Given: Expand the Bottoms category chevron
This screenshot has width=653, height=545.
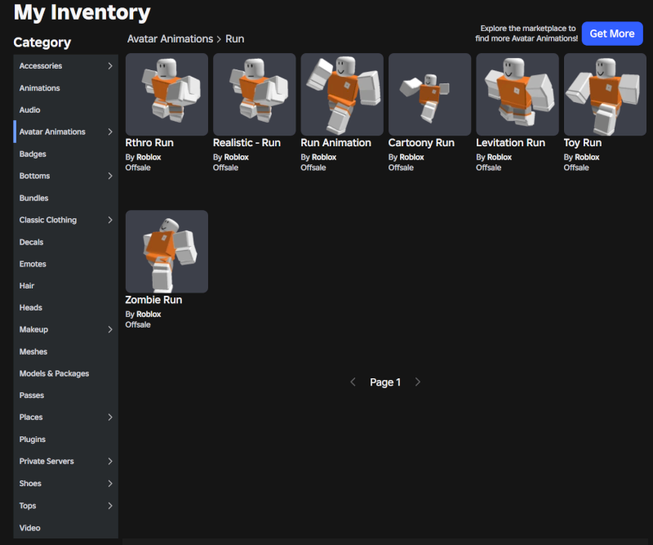Looking at the screenshot, I should point(110,176).
